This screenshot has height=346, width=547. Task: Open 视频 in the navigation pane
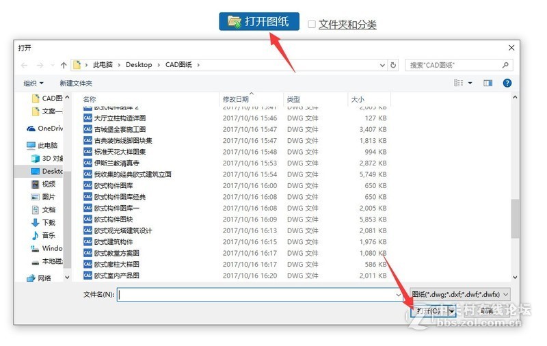44,184
